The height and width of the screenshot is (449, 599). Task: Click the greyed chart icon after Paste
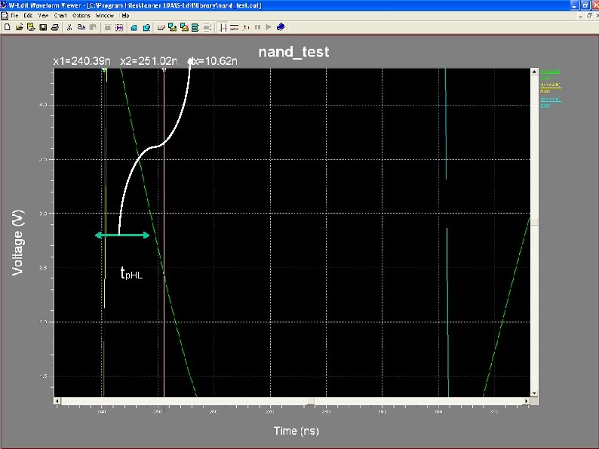[x=108, y=27]
